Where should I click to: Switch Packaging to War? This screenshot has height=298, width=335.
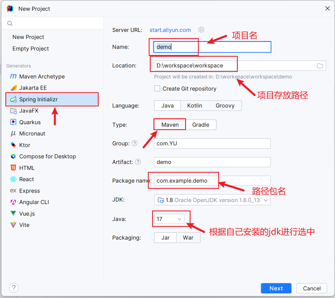[x=188, y=238]
